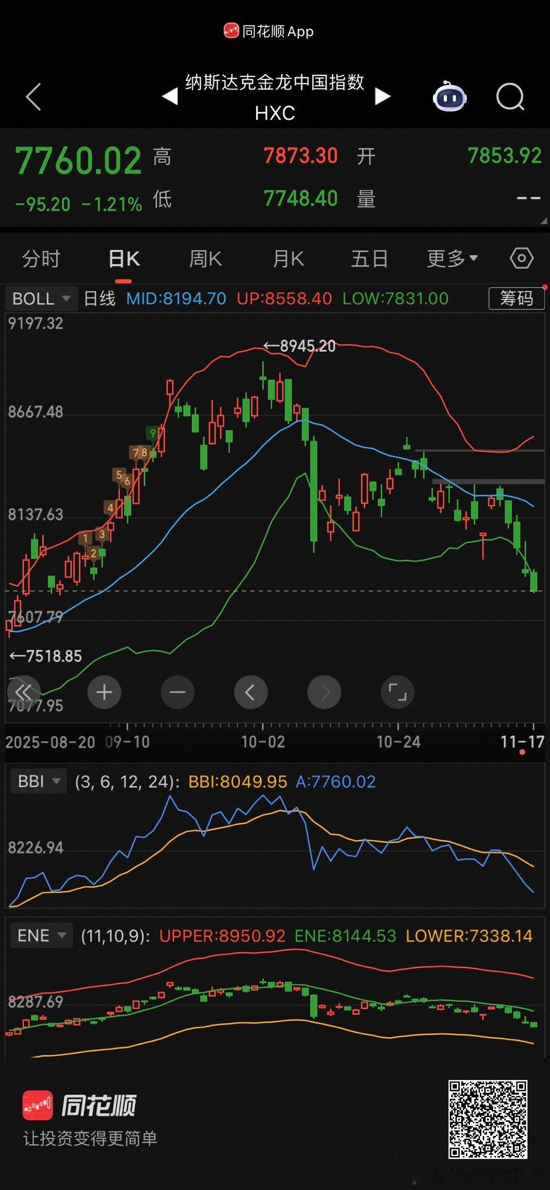550x1190 pixels.
Task: Open the 五日 tab
Action: pyautogui.click(x=370, y=259)
